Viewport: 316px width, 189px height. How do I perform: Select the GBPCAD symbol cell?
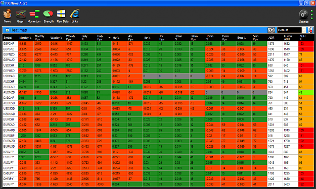click(10, 49)
